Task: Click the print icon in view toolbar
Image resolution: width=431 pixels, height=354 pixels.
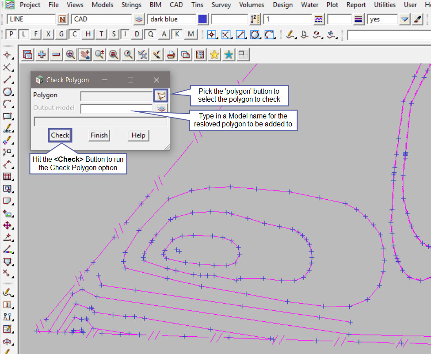Action: [x=172, y=54]
